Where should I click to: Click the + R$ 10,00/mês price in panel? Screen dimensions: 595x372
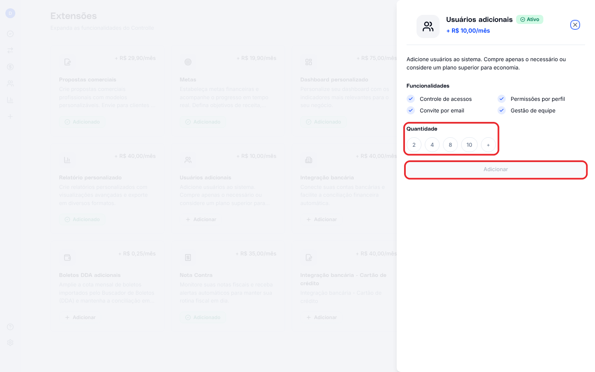click(x=468, y=31)
